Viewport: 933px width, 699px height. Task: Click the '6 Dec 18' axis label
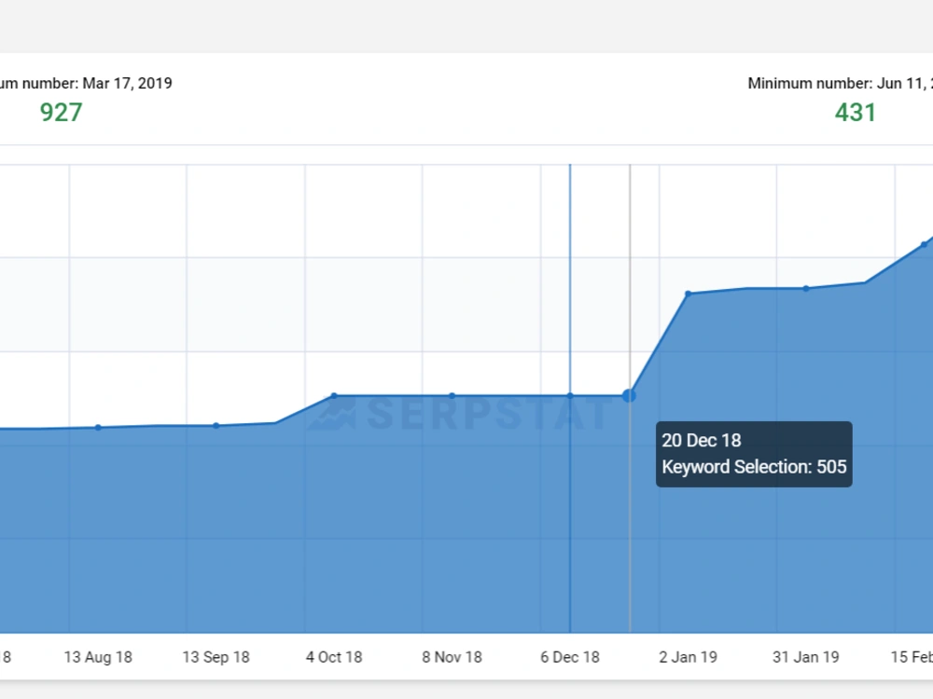[570, 657]
